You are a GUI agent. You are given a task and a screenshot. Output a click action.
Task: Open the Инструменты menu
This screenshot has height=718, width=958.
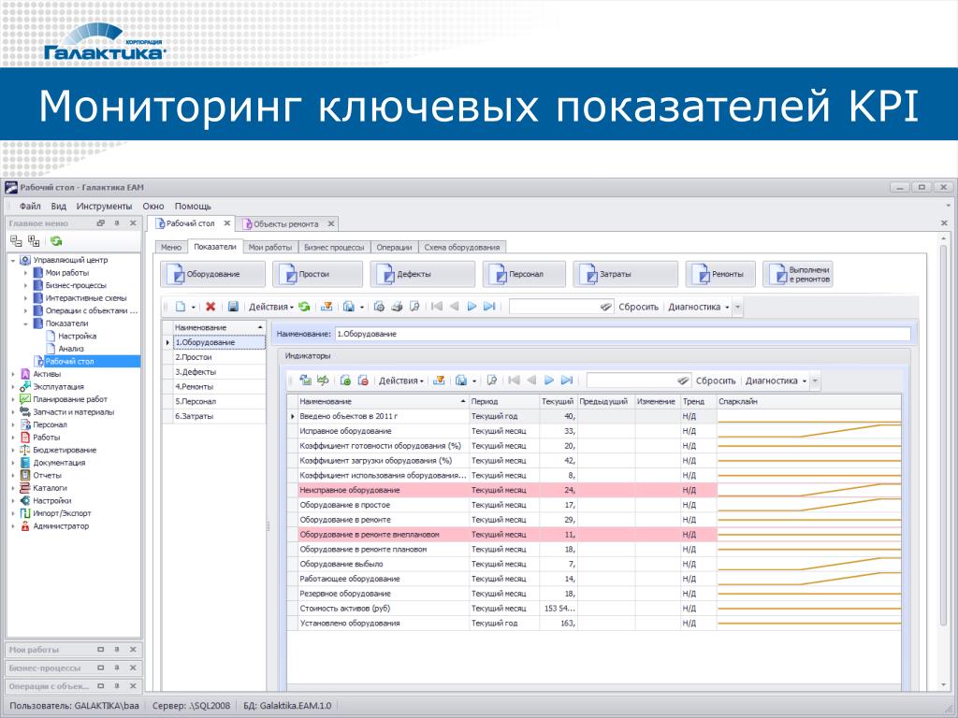[x=104, y=206]
